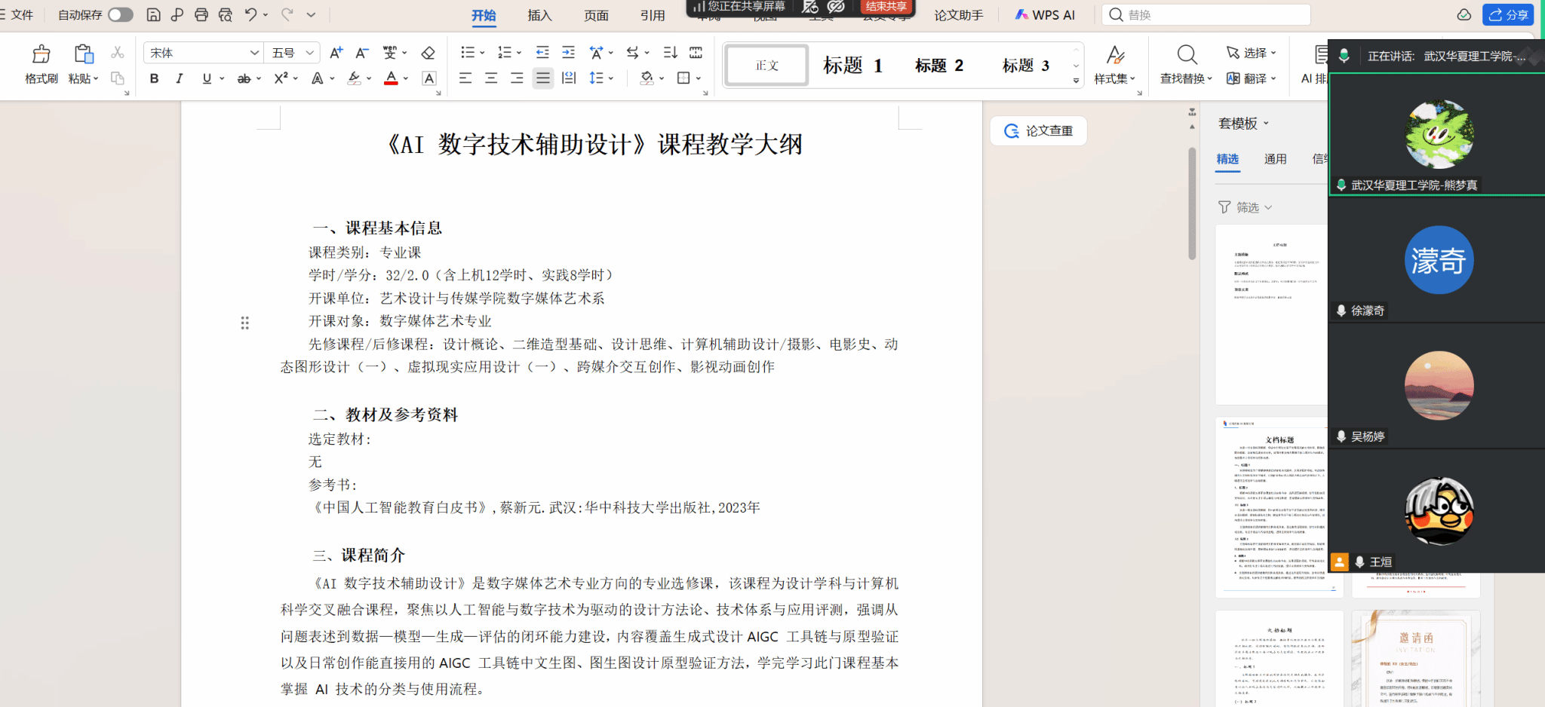Click the 分享 share button
Screen dimensions: 1545x707
[x=1507, y=15]
